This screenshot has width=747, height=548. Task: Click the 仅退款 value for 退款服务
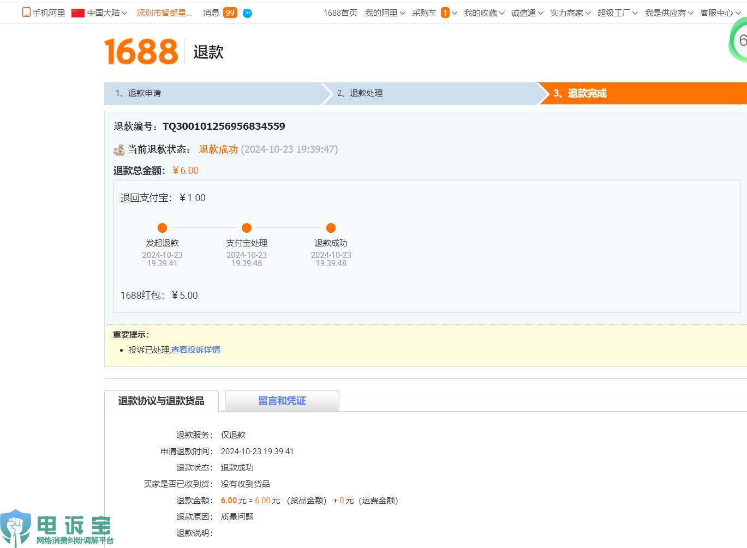[x=233, y=435]
